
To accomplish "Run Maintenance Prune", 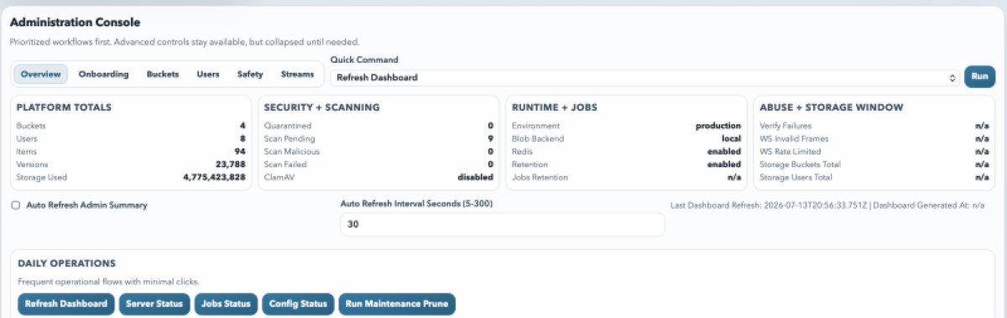I will coord(397,304).
